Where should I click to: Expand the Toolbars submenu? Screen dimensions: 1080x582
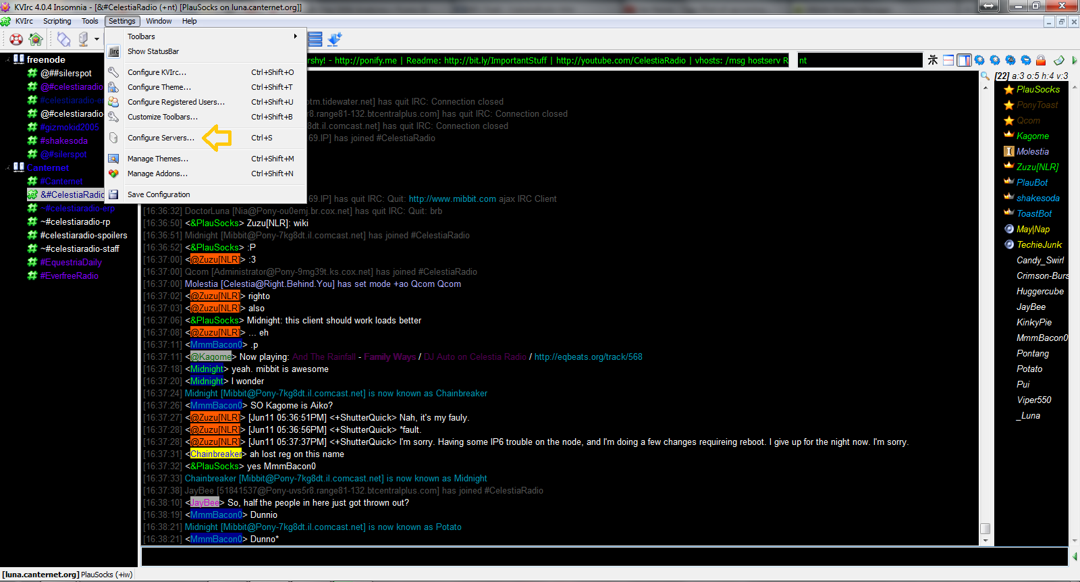[205, 36]
